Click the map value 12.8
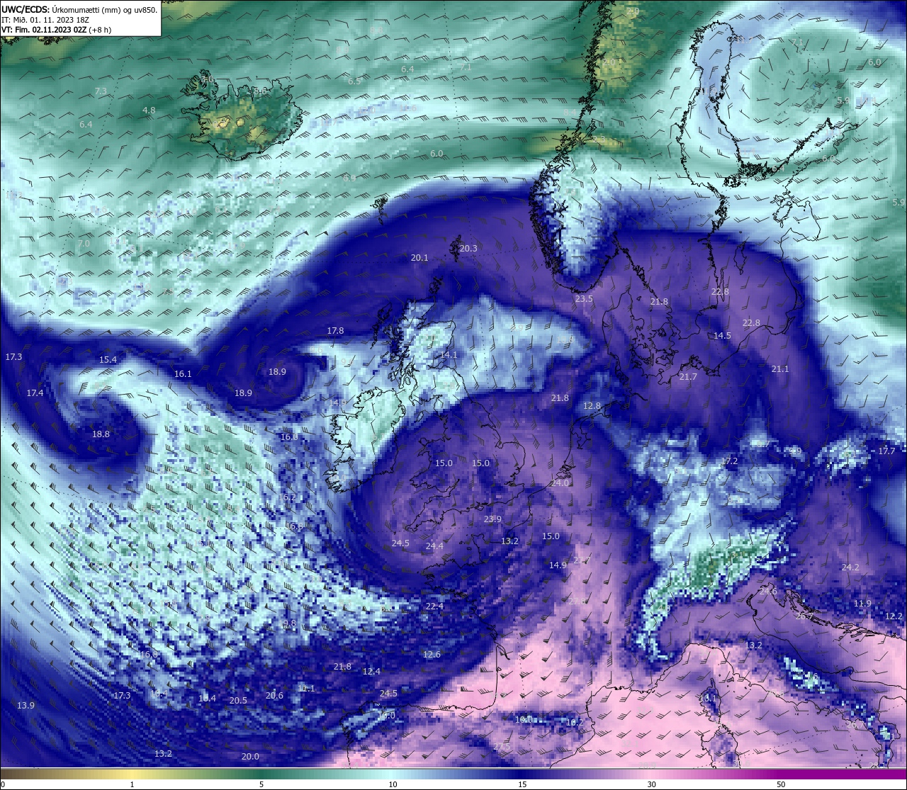Image resolution: width=907 pixels, height=790 pixels. pyautogui.click(x=592, y=406)
